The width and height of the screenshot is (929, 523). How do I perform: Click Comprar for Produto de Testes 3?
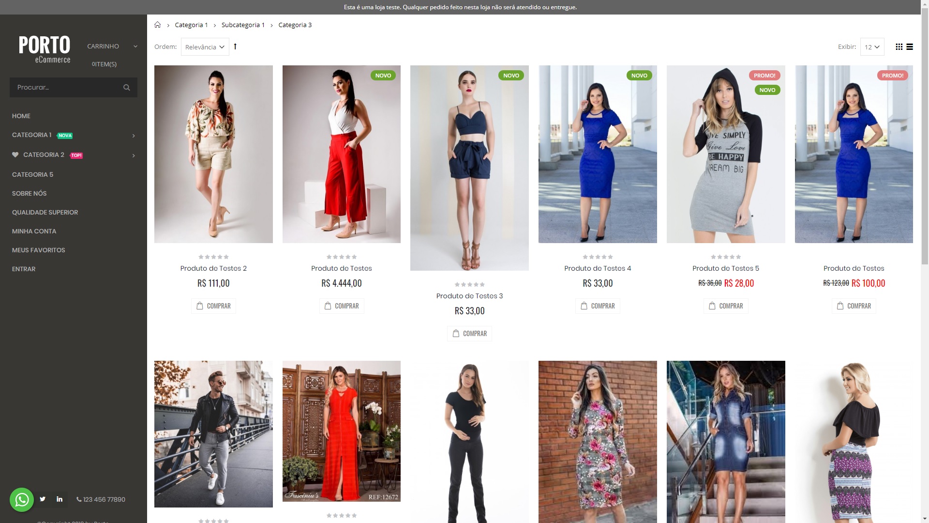tap(469, 334)
